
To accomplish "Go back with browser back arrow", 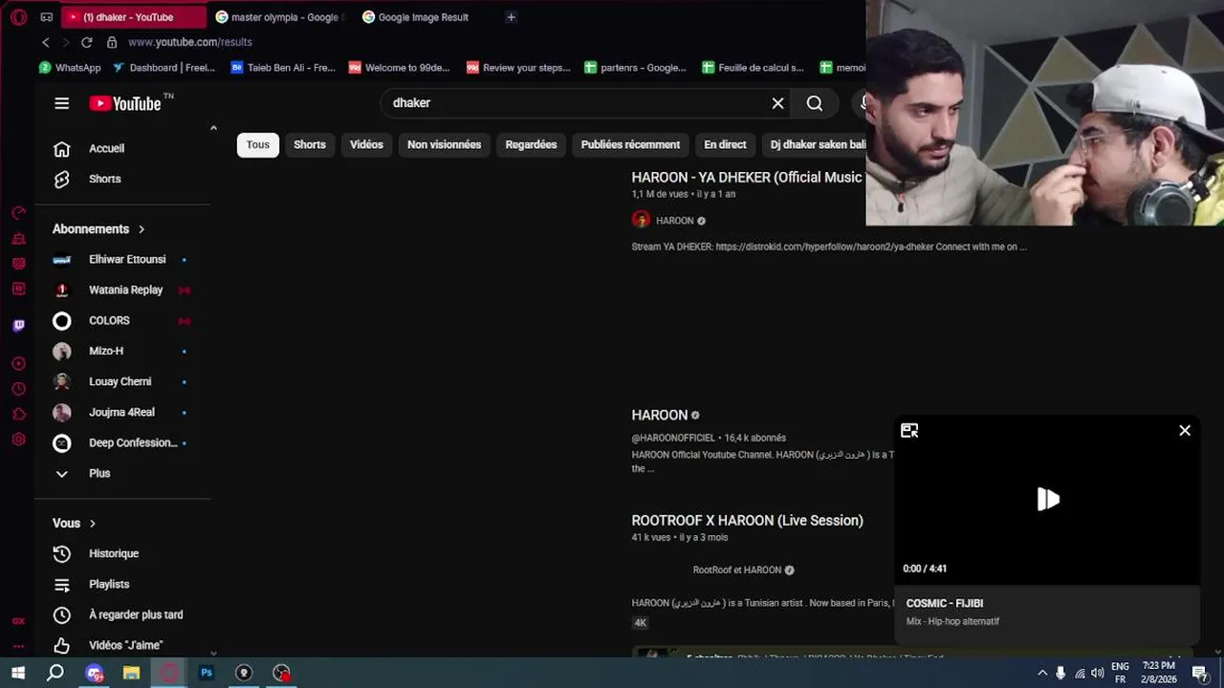I will point(45,42).
